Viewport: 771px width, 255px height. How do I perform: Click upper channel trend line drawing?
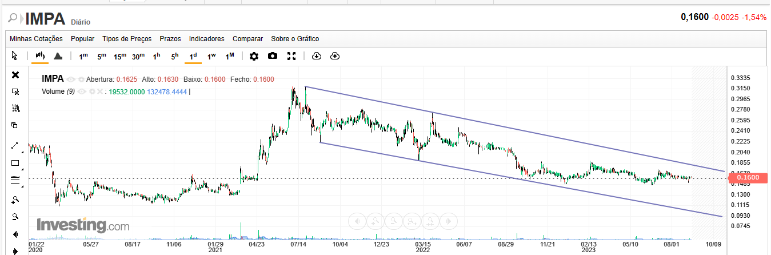coord(514,128)
